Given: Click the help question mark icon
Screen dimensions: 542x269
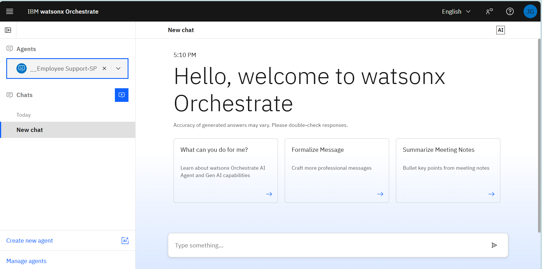Looking at the screenshot, I should point(510,11).
